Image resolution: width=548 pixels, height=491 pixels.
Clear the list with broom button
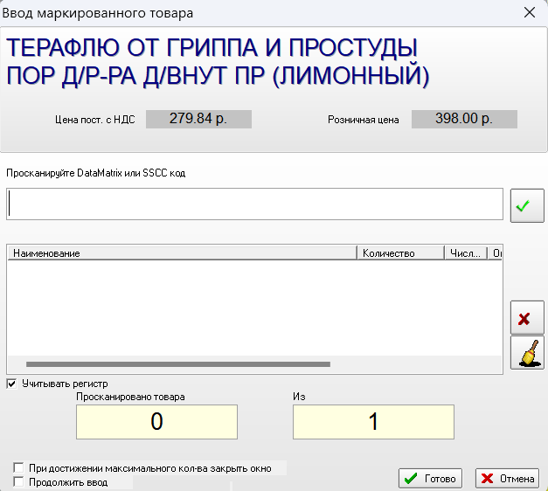click(527, 353)
